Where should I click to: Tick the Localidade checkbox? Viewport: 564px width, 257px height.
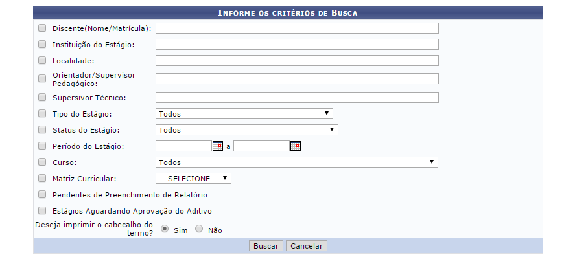[42, 60]
